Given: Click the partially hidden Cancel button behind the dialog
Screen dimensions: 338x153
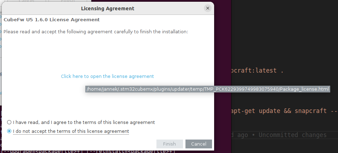Looking at the screenshot, I should pos(27,1).
